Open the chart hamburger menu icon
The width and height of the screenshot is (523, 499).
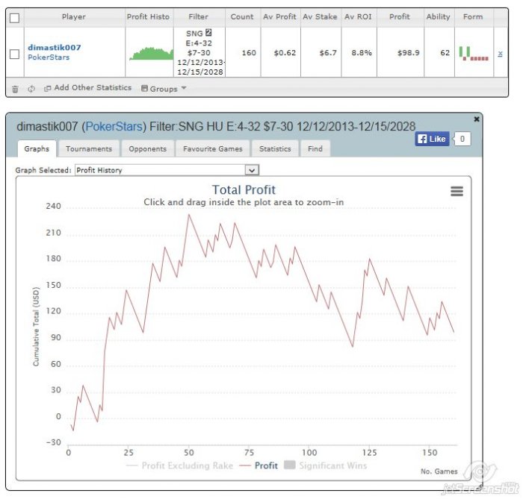pos(457,191)
